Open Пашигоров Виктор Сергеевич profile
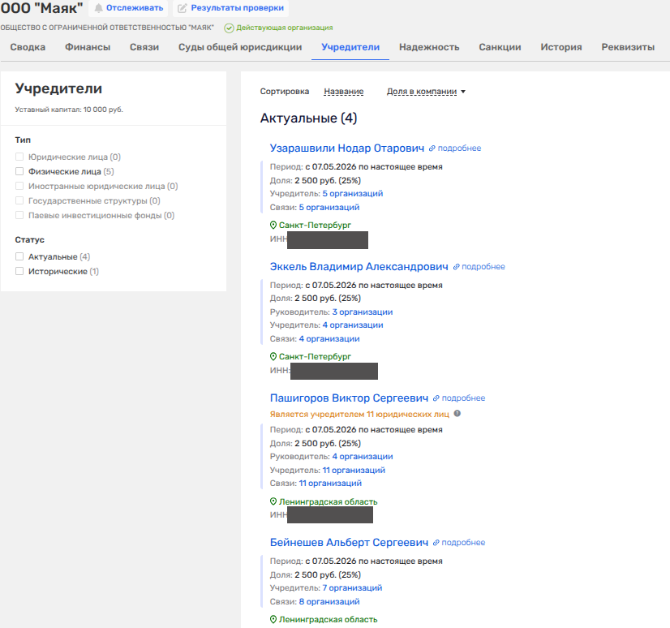The height and width of the screenshot is (628, 670). pyautogui.click(x=349, y=398)
